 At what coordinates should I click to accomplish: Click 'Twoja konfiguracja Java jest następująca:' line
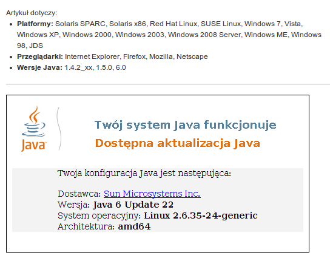pyautogui.click(x=144, y=174)
